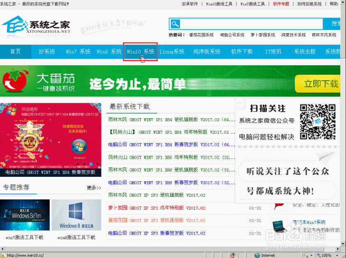The height and width of the screenshot is (258, 346).
Task: Open the 软件下载 navigation tab
Action: tap(242, 52)
